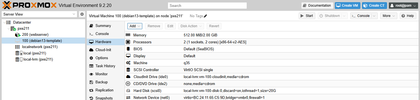
Task: Open the More actions dropdown
Action: pos(389,16)
